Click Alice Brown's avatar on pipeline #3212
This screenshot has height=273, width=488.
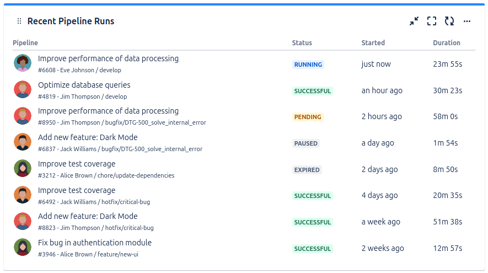23,169
